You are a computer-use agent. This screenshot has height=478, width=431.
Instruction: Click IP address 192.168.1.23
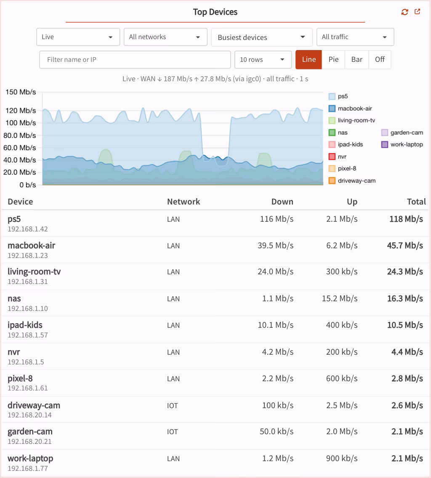(28, 256)
